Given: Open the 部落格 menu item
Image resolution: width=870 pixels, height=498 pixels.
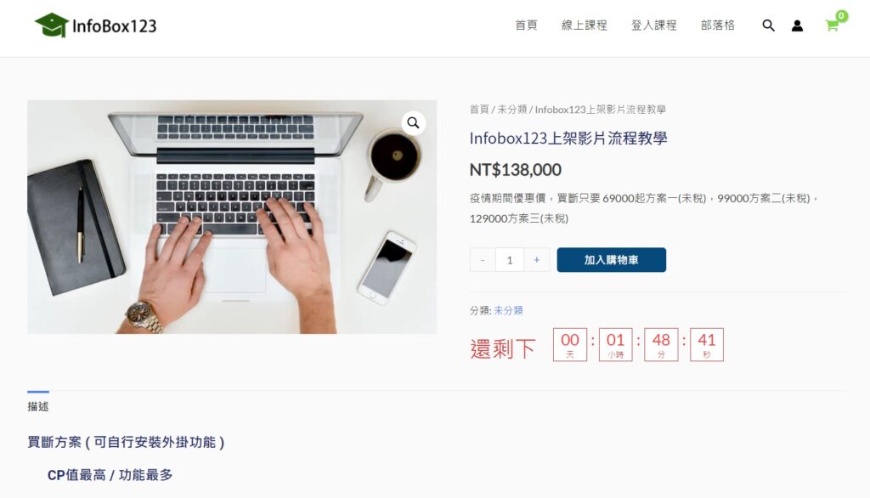Looking at the screenshot, I should pos(717,25).
